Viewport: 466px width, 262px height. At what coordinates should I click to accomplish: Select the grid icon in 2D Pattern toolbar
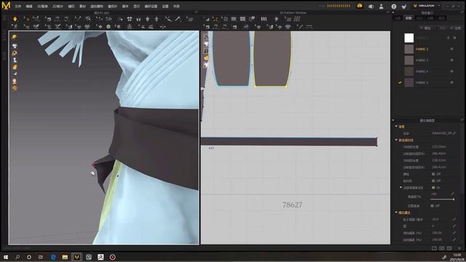[296, 19]
